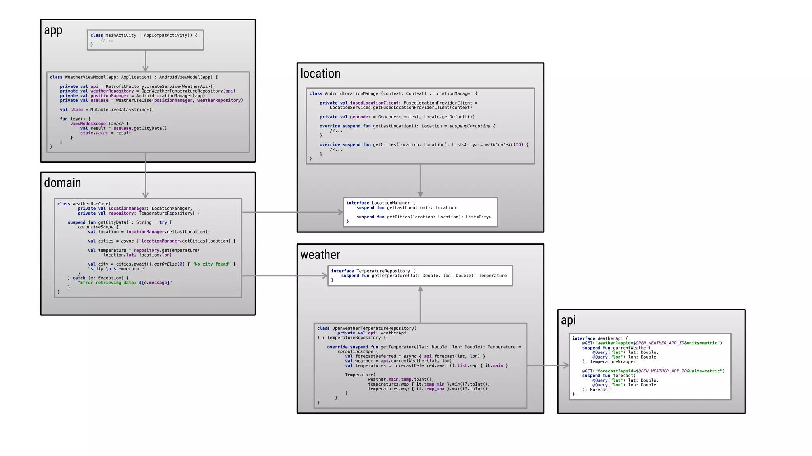Click the LocationManager interface box
Screen dimensions: 812x456
coord(420,212)
